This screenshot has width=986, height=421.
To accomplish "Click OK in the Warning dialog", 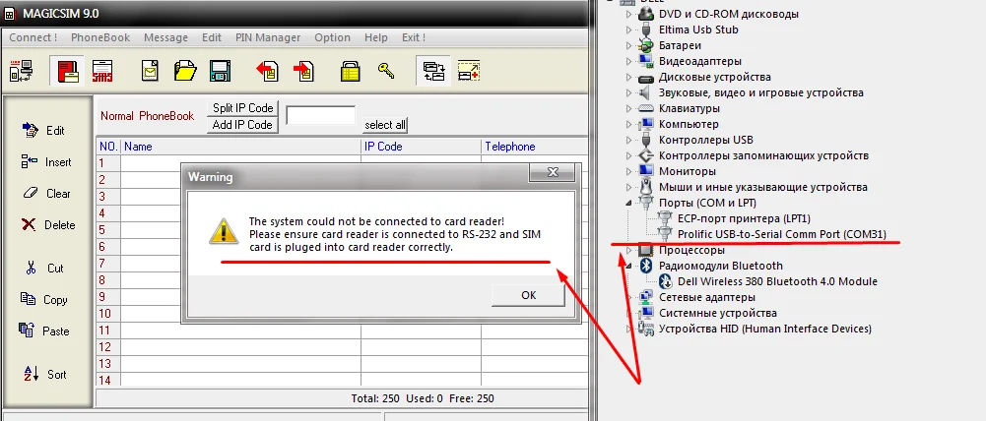I will click(528, 295).
